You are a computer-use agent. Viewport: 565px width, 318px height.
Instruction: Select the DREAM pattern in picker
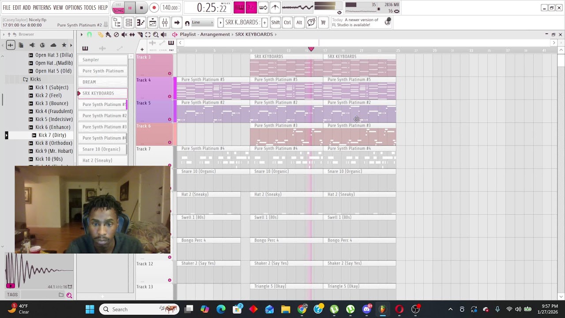[x=102, y=82]
